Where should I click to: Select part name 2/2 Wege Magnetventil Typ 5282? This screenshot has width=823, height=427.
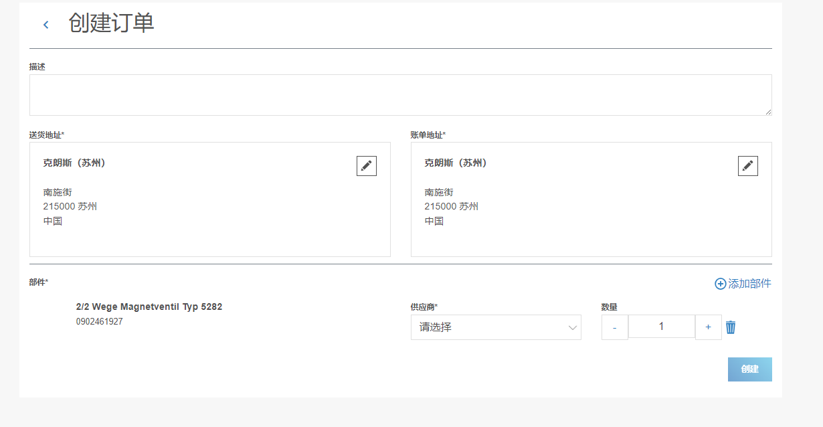pyautogui.click(x=149, y=307)
